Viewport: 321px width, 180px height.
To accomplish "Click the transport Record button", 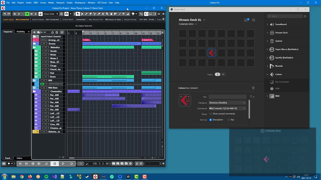I will (71, 164).
